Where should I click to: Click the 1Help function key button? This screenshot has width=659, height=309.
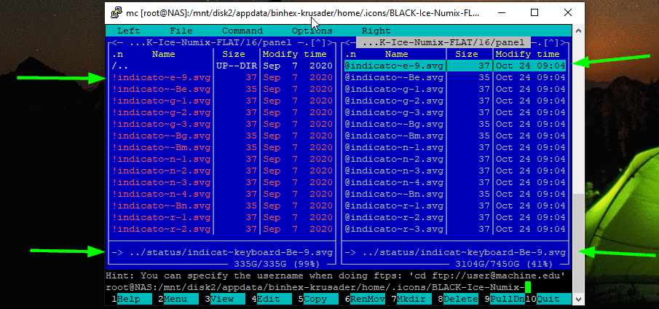132,299
